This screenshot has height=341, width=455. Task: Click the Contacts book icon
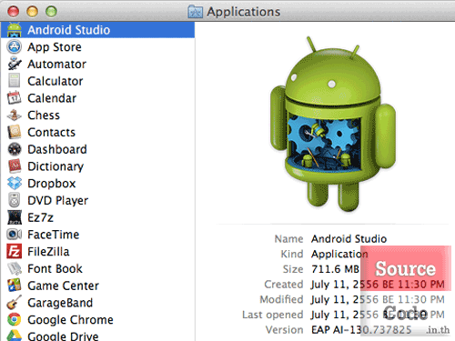tap(15, 132)
